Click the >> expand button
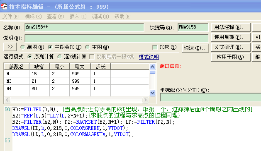The image size is (261, 151). 10,47
